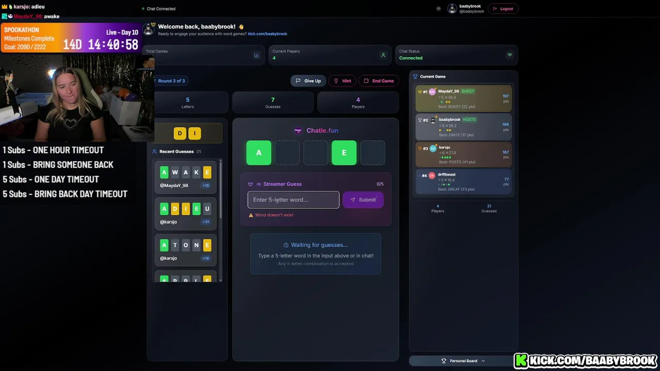This screenshot has height=371, width=660.
Task: Select MaydaY_98 leaderboard row
Action: [464, 98]
